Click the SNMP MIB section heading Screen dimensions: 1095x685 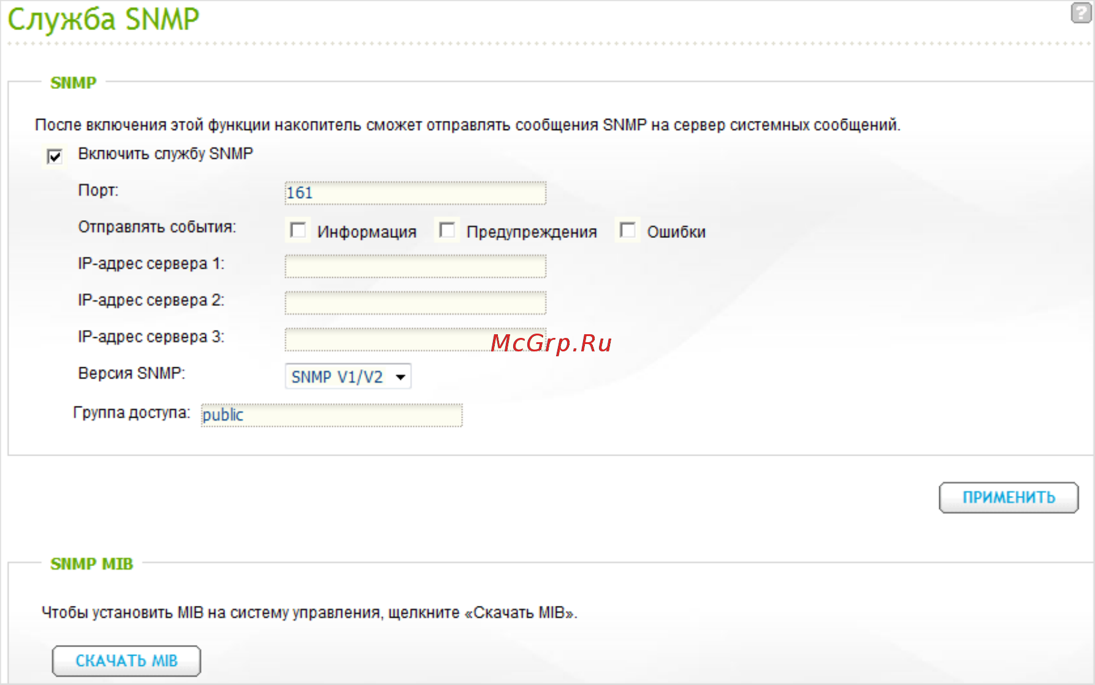(x=91, y=564)
